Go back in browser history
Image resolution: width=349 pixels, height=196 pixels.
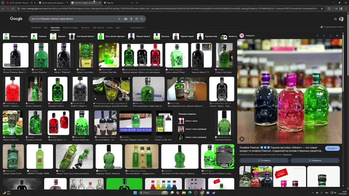(3, 8)
